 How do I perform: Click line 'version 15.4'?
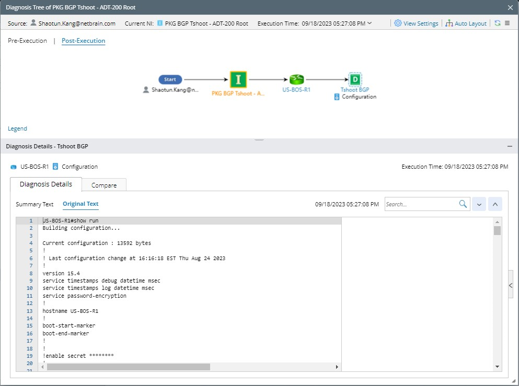point(61,274)
